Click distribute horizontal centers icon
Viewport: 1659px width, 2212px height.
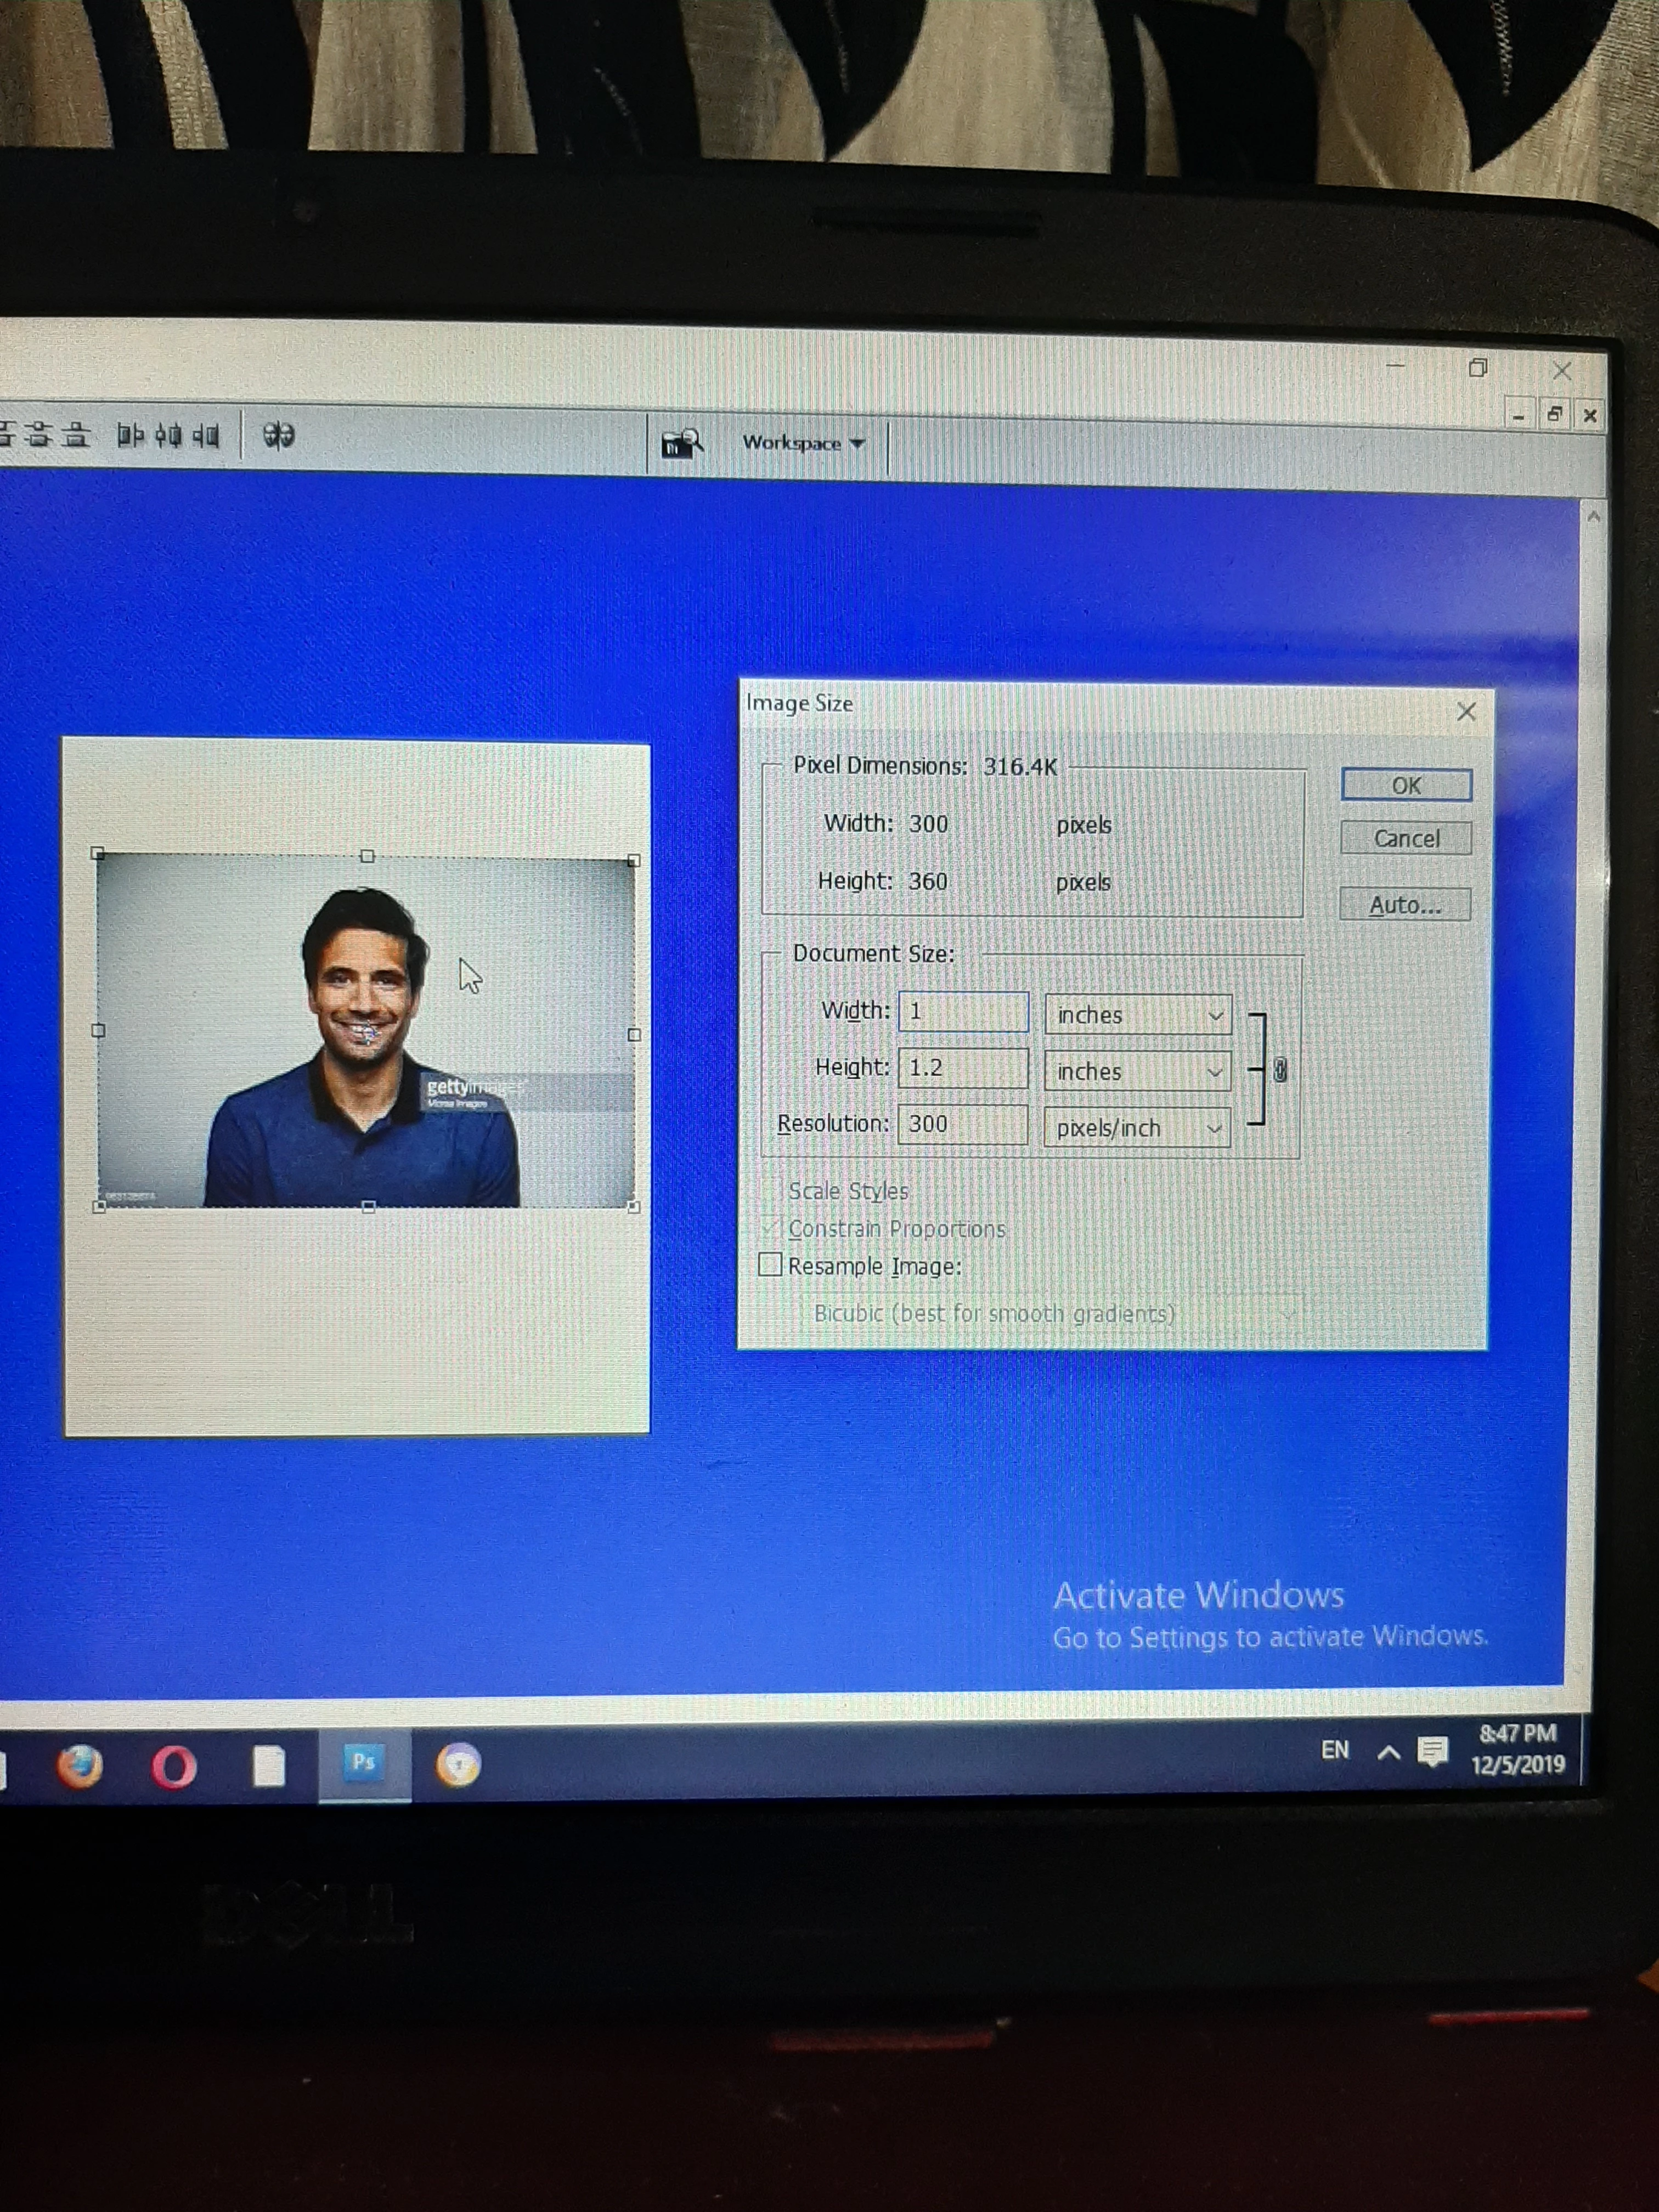(x=168, y=436)
